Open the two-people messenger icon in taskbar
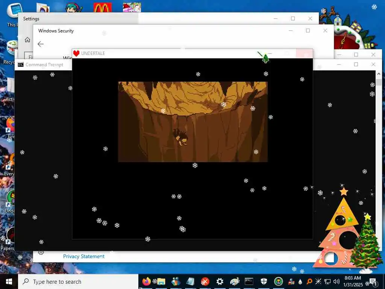 [x=176, y=281]
